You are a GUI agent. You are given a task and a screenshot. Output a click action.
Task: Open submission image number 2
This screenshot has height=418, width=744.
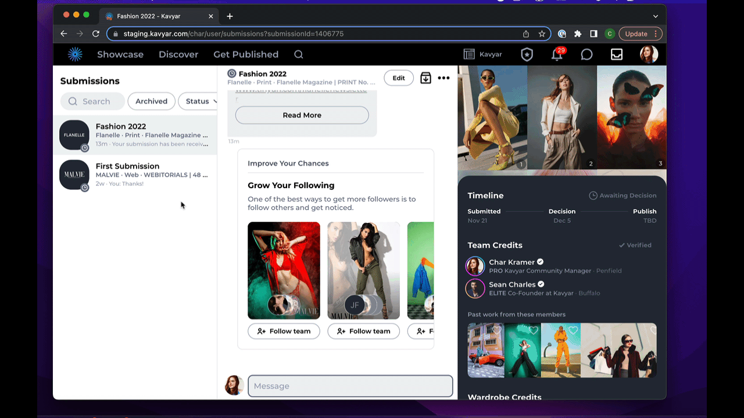[562, 117]
